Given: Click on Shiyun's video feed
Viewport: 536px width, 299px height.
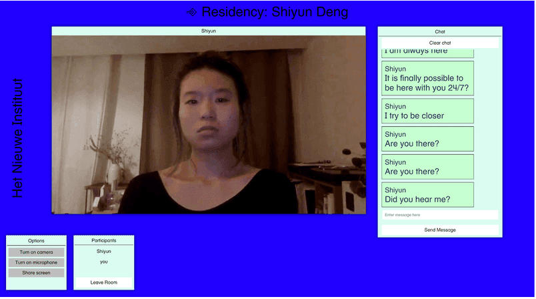Looking at the screenshot, I should pyautogui.click(x=209, y=124).
